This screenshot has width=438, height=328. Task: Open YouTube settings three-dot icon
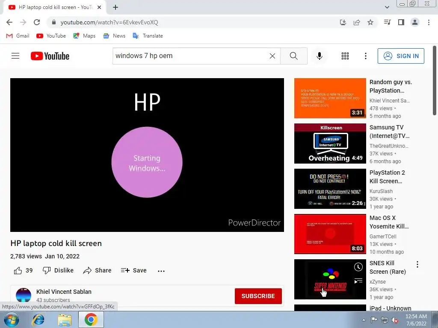[x=366, y=56]
